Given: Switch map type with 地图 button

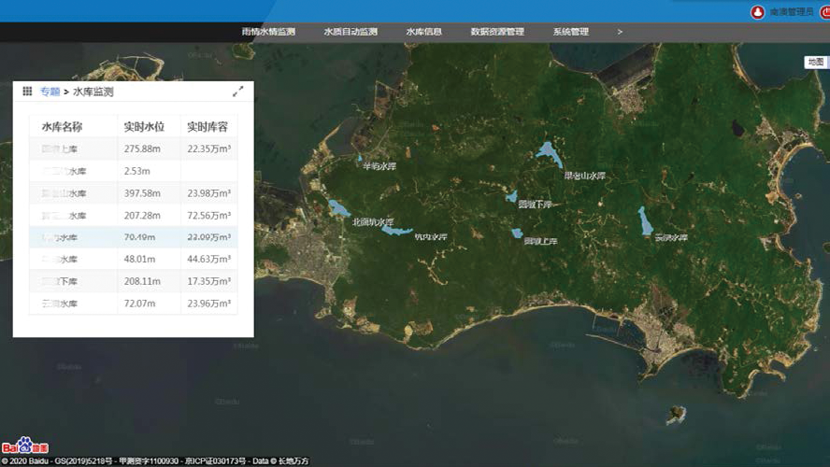Looking at the screenshot, I should tap(815, 62).
